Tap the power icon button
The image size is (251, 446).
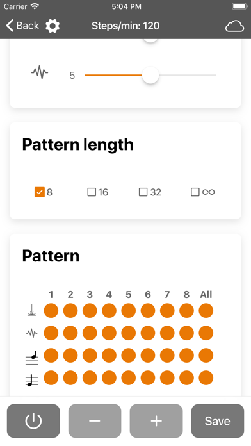33,421
